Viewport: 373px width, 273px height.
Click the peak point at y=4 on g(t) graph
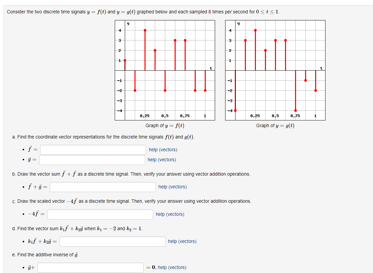255,30
